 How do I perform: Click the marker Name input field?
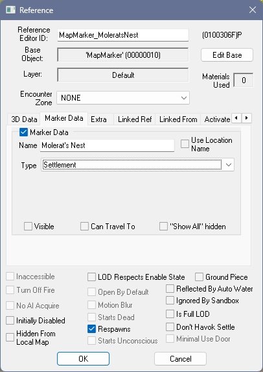click(x=108, y=145)
